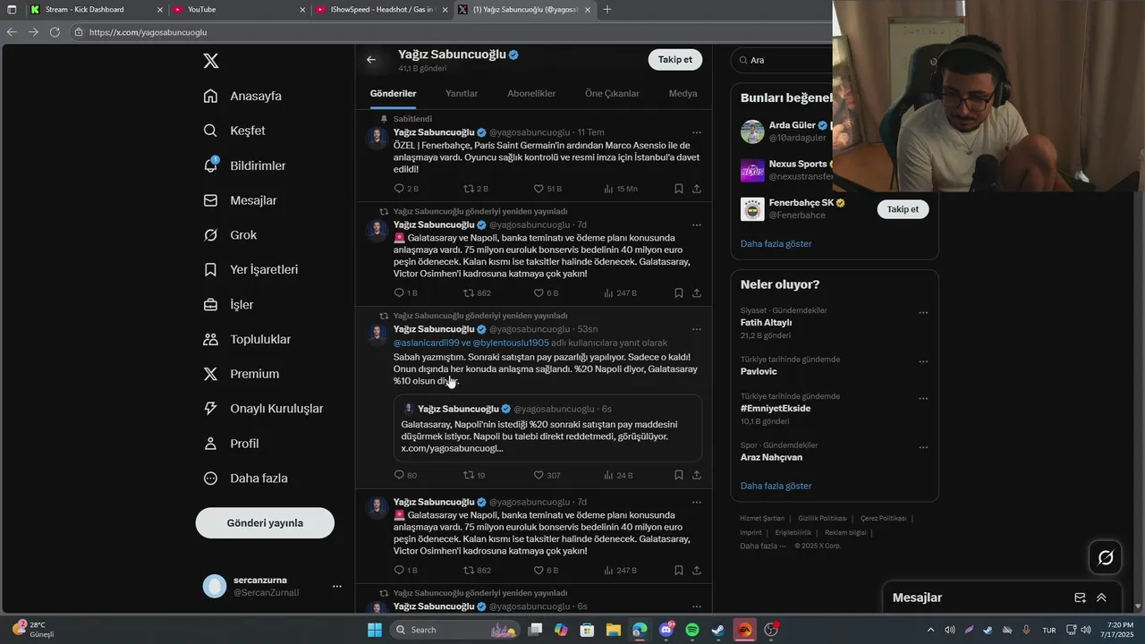Click the Profil person icon
The height and width of the screenshot is (644, 1145).
[210, 444]
